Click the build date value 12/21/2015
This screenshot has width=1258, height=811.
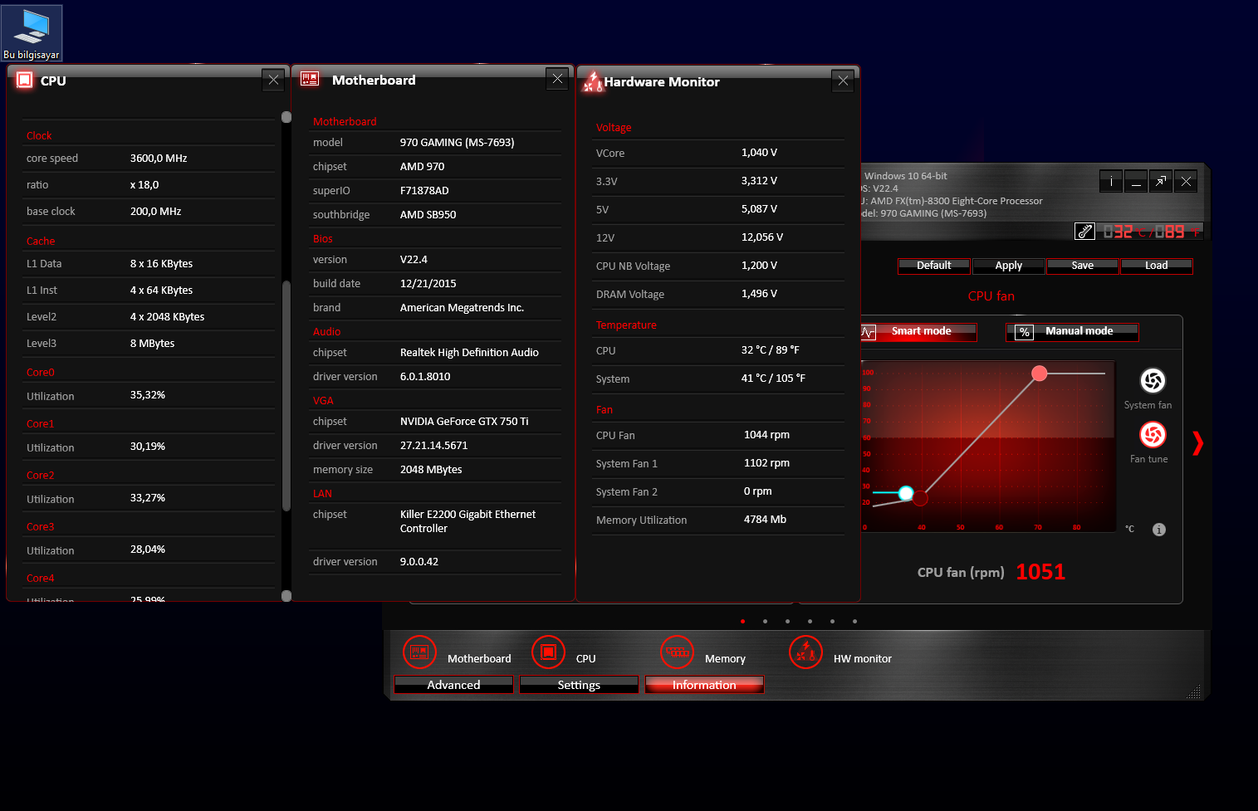point(428,284)
